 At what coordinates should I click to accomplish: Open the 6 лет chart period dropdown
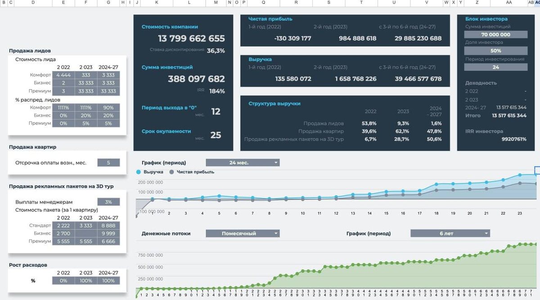click(x=450, y=234)
